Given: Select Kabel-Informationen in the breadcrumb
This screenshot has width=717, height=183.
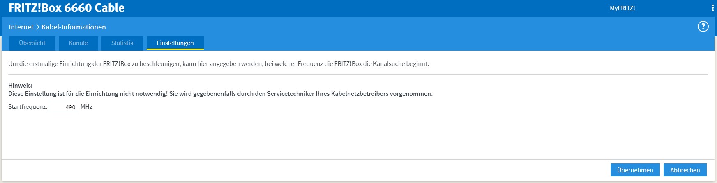Looking at the screenshot, I should [74, 27].
